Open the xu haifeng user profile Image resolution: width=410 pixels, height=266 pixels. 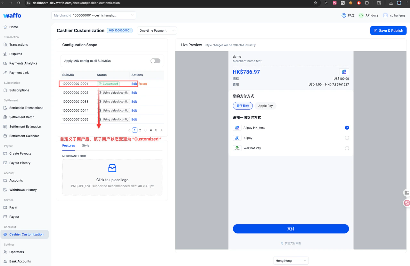[x=394, y=15]
